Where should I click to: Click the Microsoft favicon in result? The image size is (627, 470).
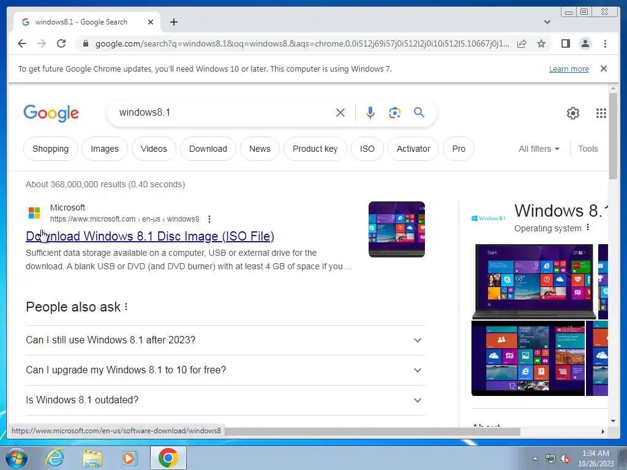[x=34, y=212]
